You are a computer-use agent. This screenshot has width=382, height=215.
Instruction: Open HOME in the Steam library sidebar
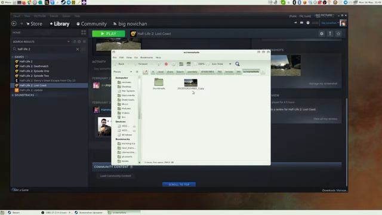17,32
